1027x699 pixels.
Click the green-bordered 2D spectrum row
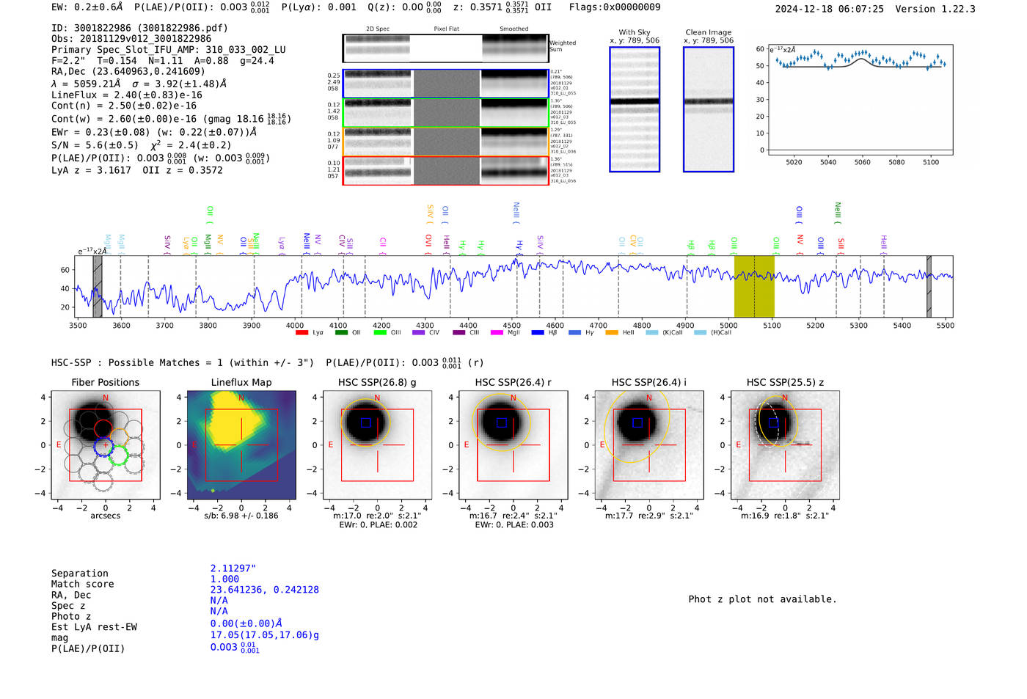[x=446, y=112]
